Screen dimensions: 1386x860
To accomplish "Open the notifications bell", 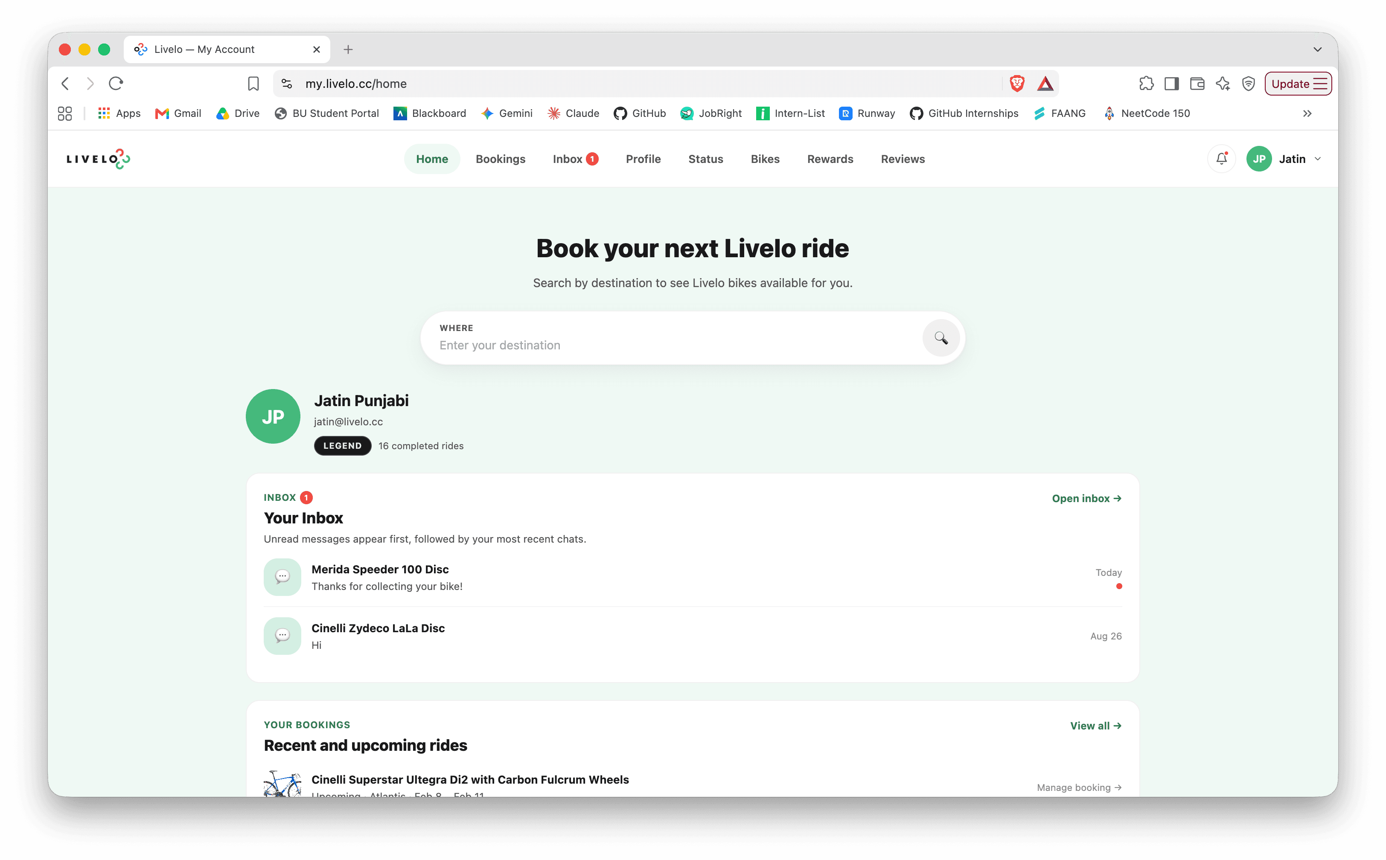I will click(x=1221, y=159).
